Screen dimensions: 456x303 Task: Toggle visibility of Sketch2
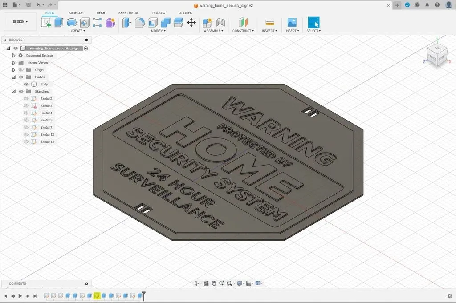coord(26,99)
